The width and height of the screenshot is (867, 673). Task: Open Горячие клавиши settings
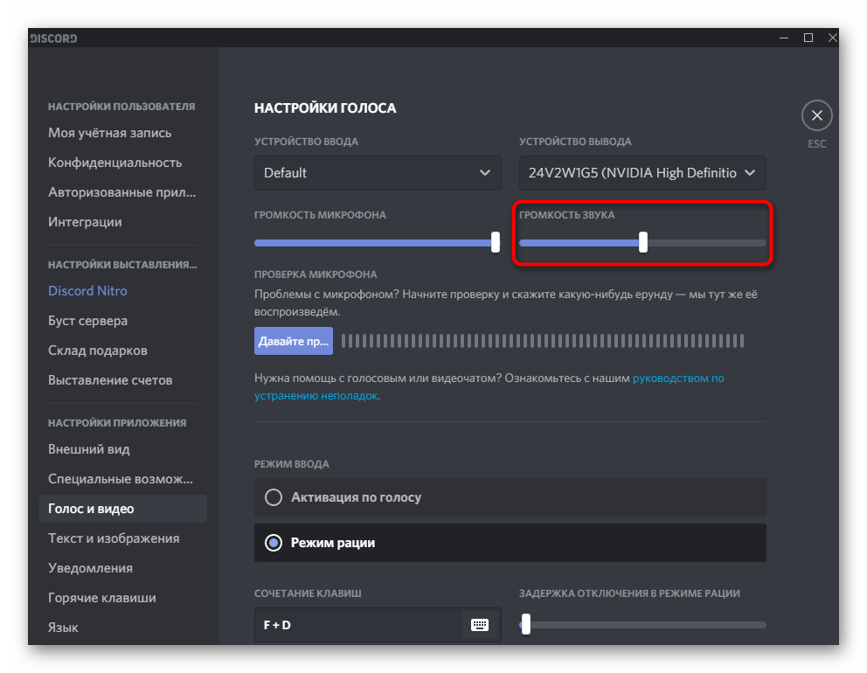(x=102, y=598)
